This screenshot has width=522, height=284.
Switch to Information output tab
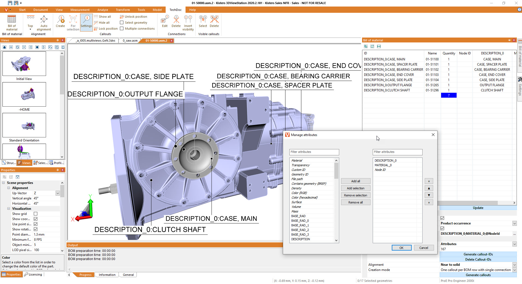(x=107, y=275)
